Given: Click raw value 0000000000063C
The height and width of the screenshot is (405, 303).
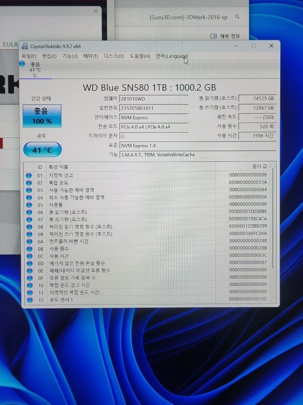Looking at the screenshot, I should pyautogui.click(x=248, y=255).
